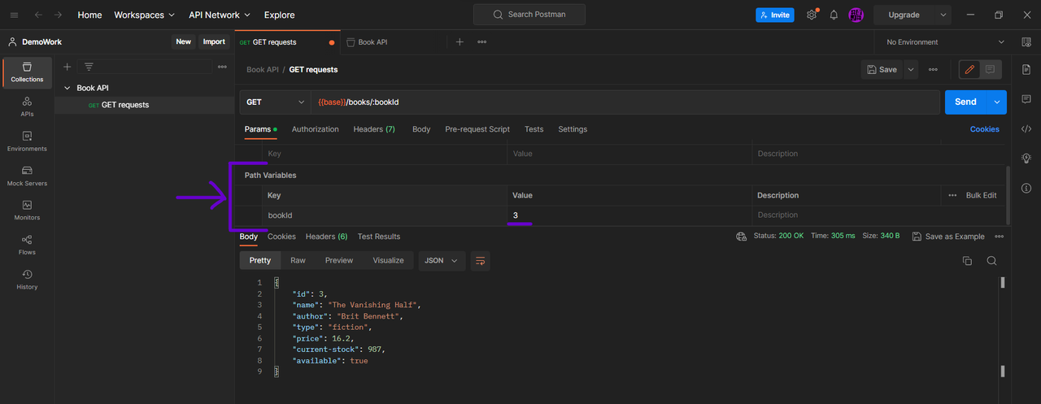Click the Send button
Image resolution: width=1041 pixels, height=404 pixels.
point(965,102)
